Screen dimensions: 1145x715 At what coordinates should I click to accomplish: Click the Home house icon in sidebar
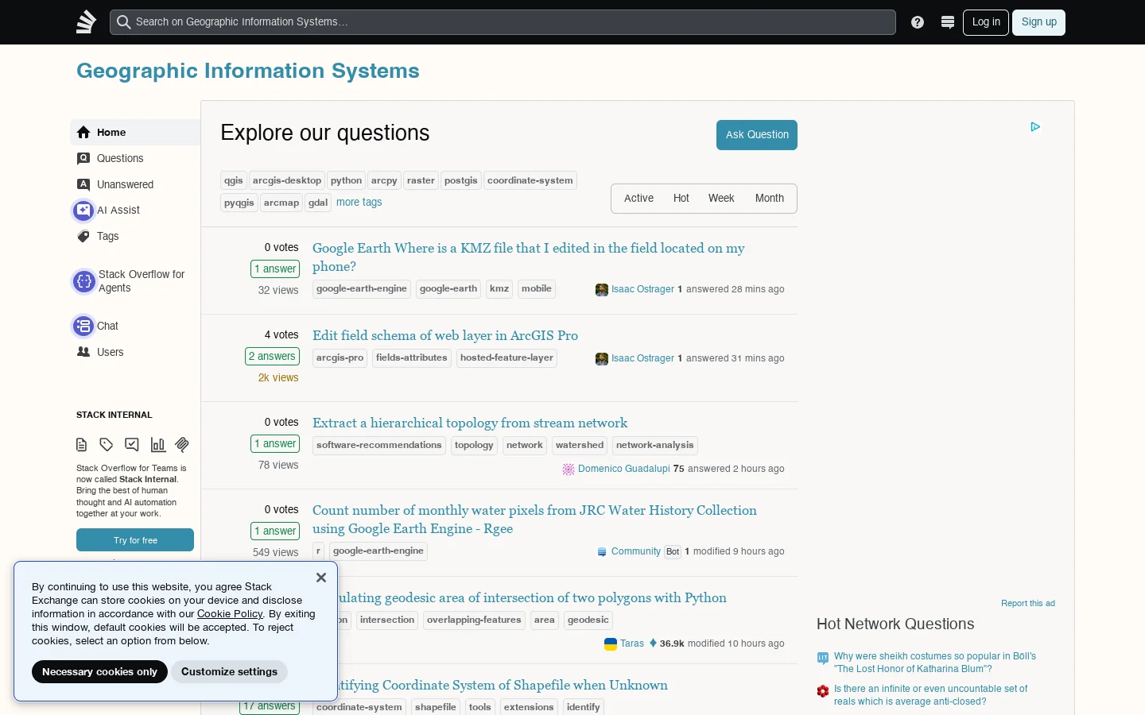coord(83,133)
